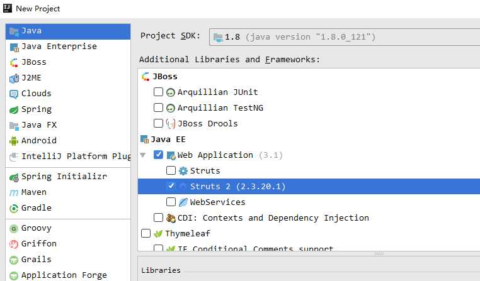Click the Application Forge icon
Viewport: 480px width, 281px height.
14,275
